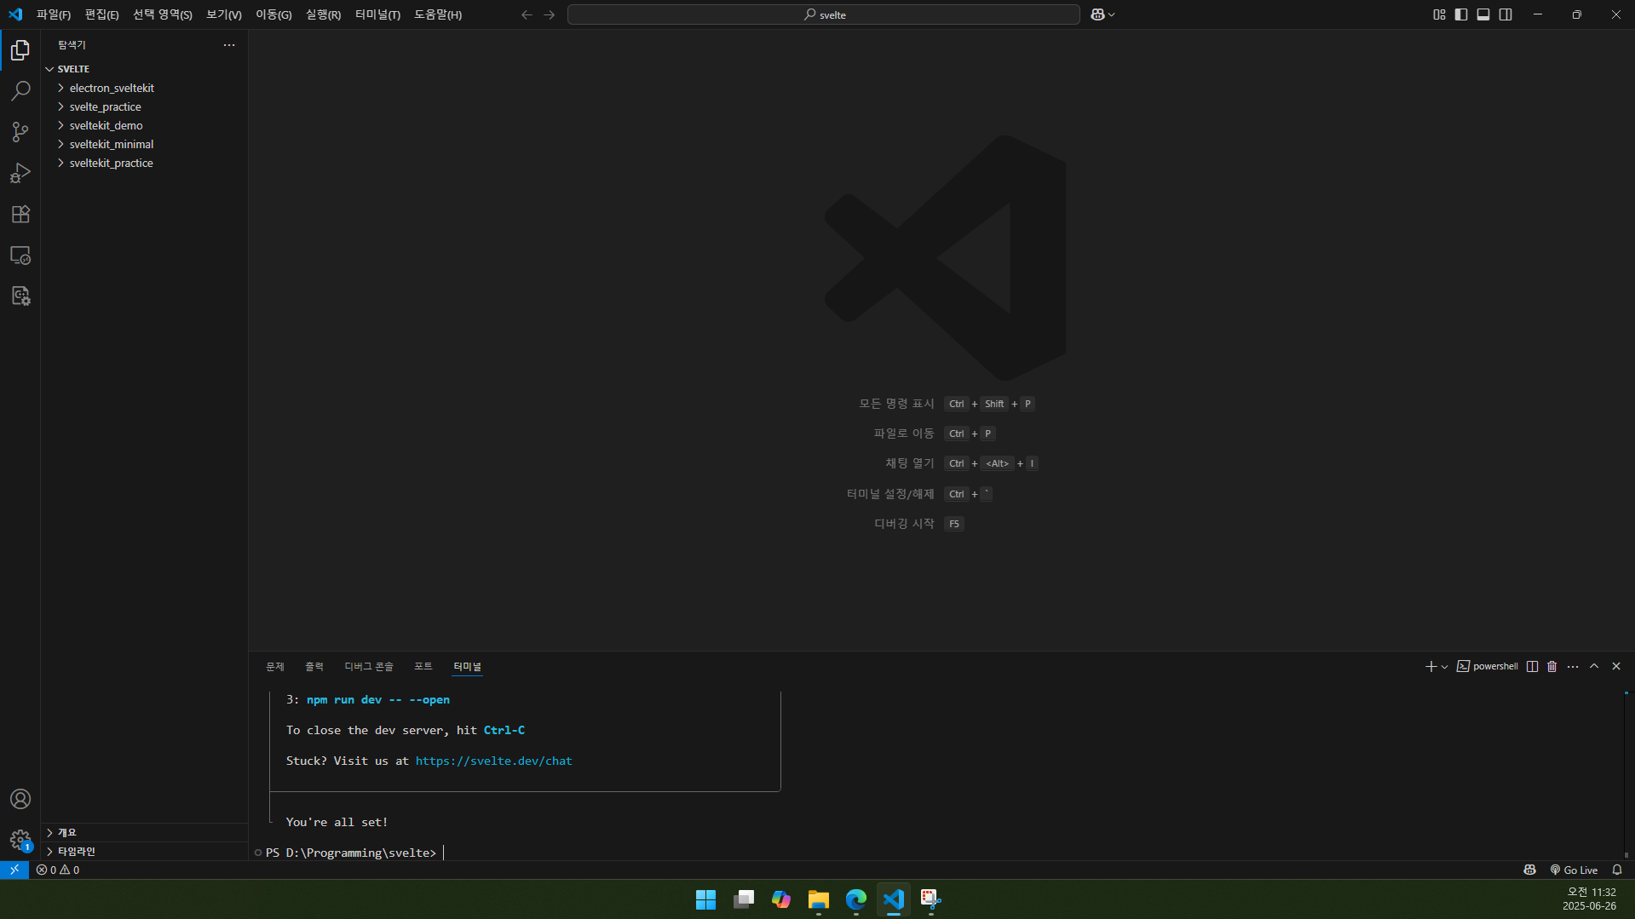This screenshot has width=1635, height=919.
Task: Go back with navigation arrow
Action: (527, 14)
